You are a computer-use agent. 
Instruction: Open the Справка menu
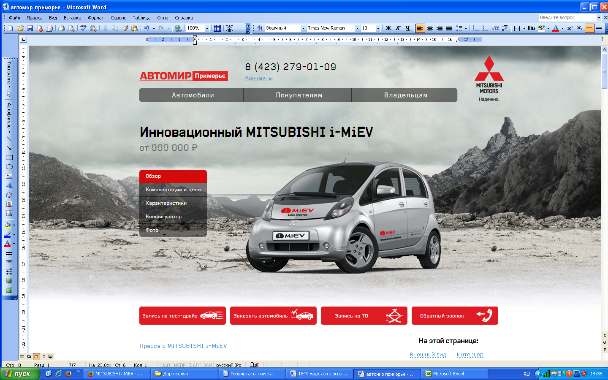(x=184, y=18)
